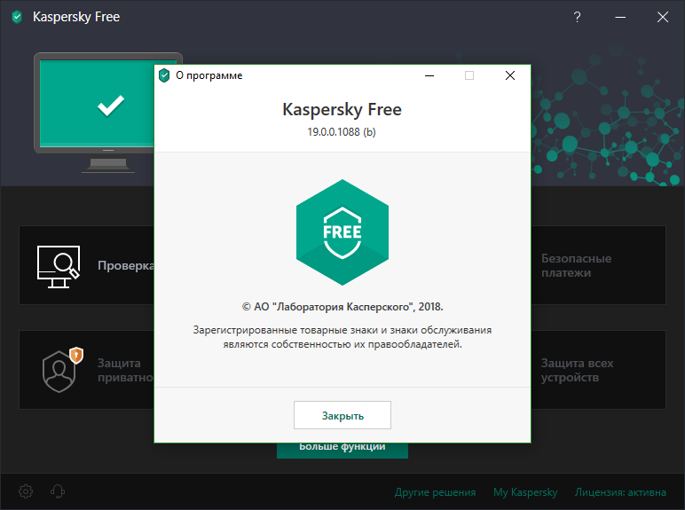The width and height of the screenshot is (685, 510).
Task: Click the Больше функций button
Action: [342, 448]
